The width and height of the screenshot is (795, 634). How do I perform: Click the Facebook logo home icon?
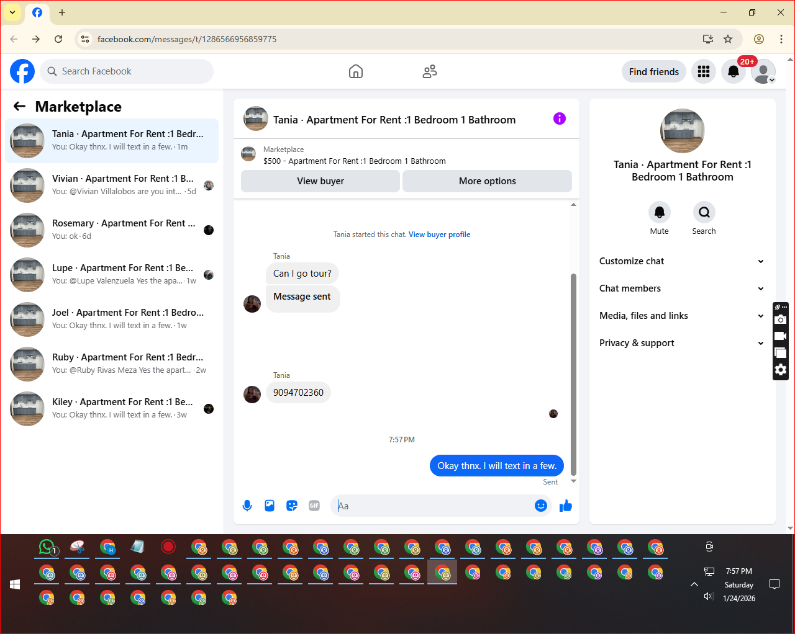pos(22,71)
